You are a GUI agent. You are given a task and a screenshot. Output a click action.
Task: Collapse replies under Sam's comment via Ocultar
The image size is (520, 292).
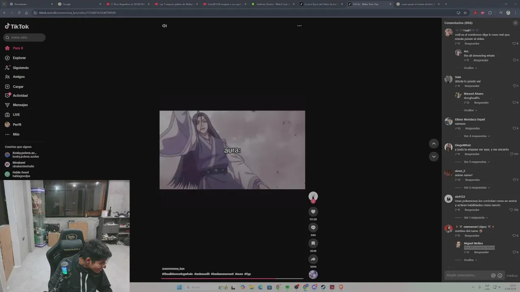pos(470,110)
